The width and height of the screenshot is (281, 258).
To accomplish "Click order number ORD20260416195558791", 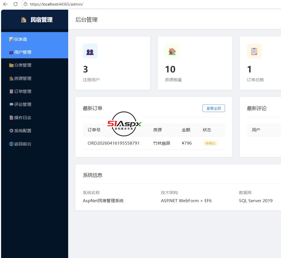I will pyautogui.click(x=114, y=143).
